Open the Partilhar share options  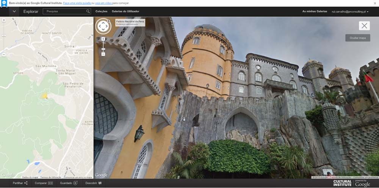(20, 183)
